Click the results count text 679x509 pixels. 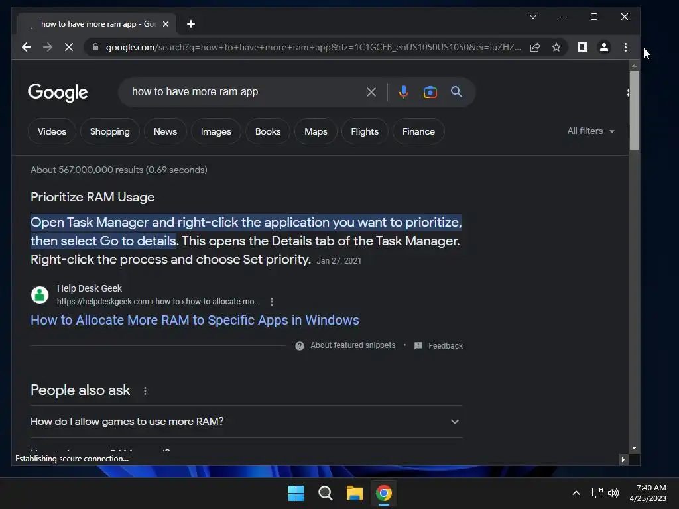pyautogui.click(x=119, y=170)
